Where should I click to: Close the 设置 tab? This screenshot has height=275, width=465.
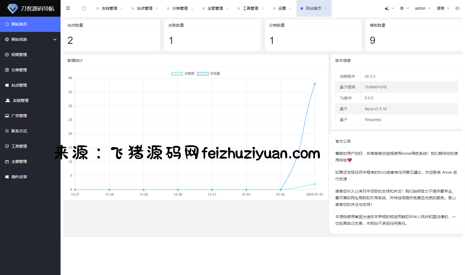coord(290,9)
